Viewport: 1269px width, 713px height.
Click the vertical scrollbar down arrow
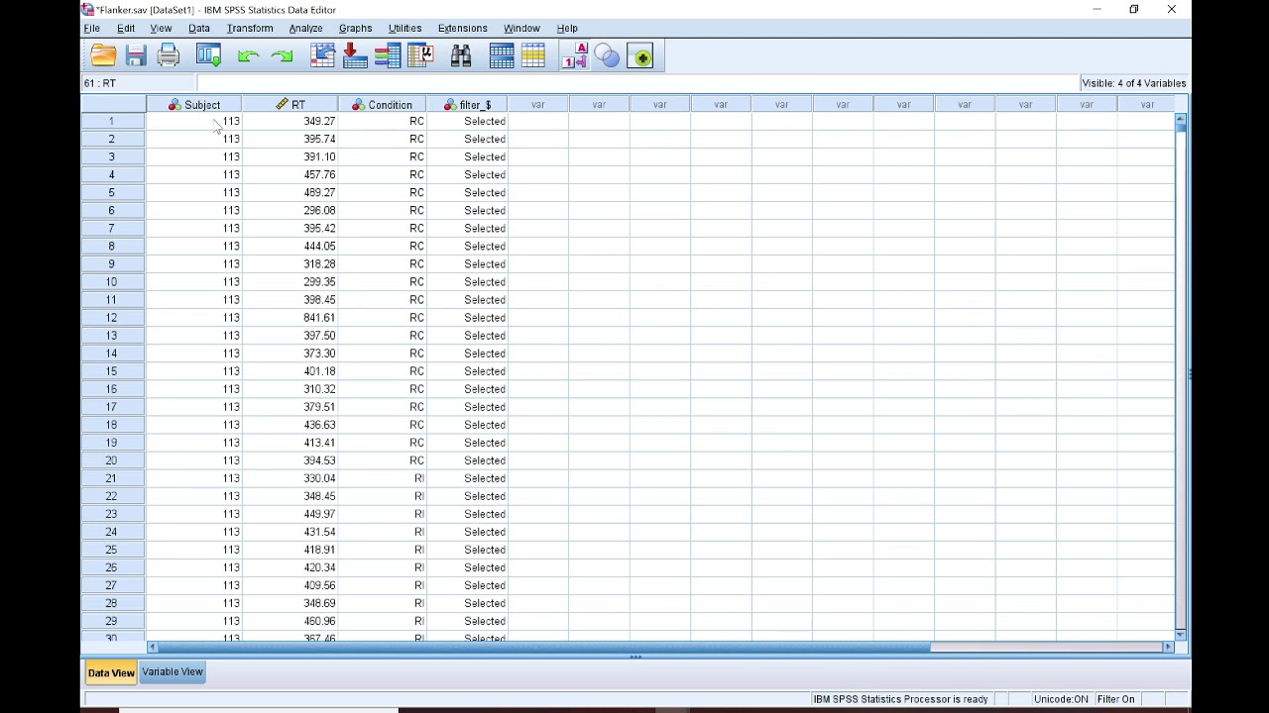point(1180,634)
